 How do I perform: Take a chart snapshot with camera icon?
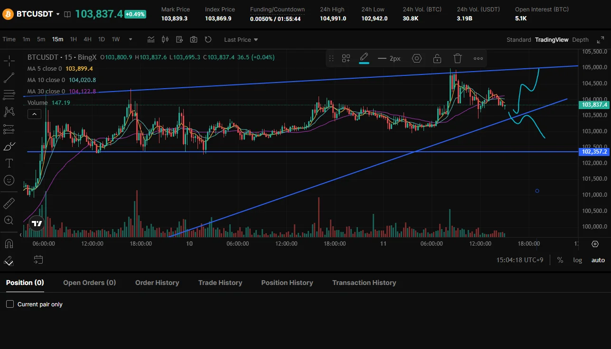pyautogui.click(x=194, y=39)
